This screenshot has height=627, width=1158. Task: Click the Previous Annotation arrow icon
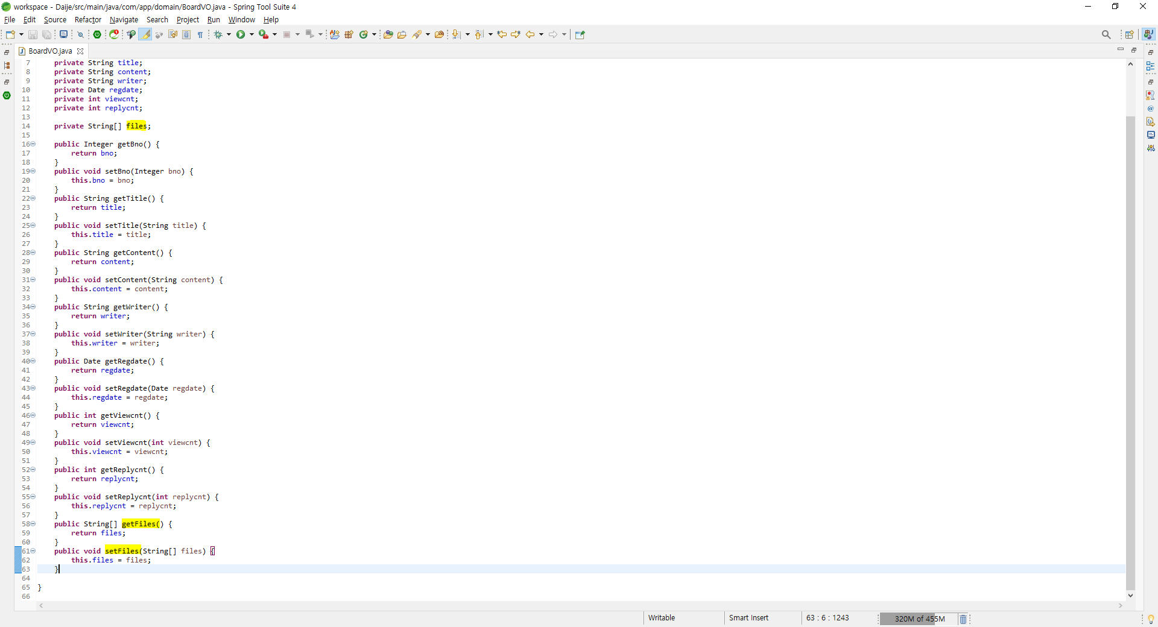tap(479, 34)
